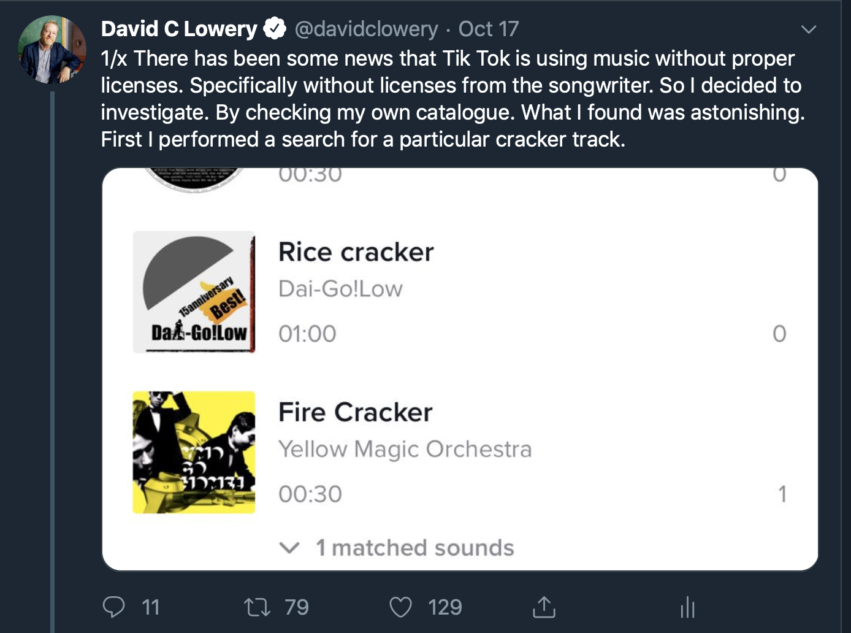Screen dimensions: 851x633
Task: View tweet analytics bar chart icon
Action: click(687, 607)
